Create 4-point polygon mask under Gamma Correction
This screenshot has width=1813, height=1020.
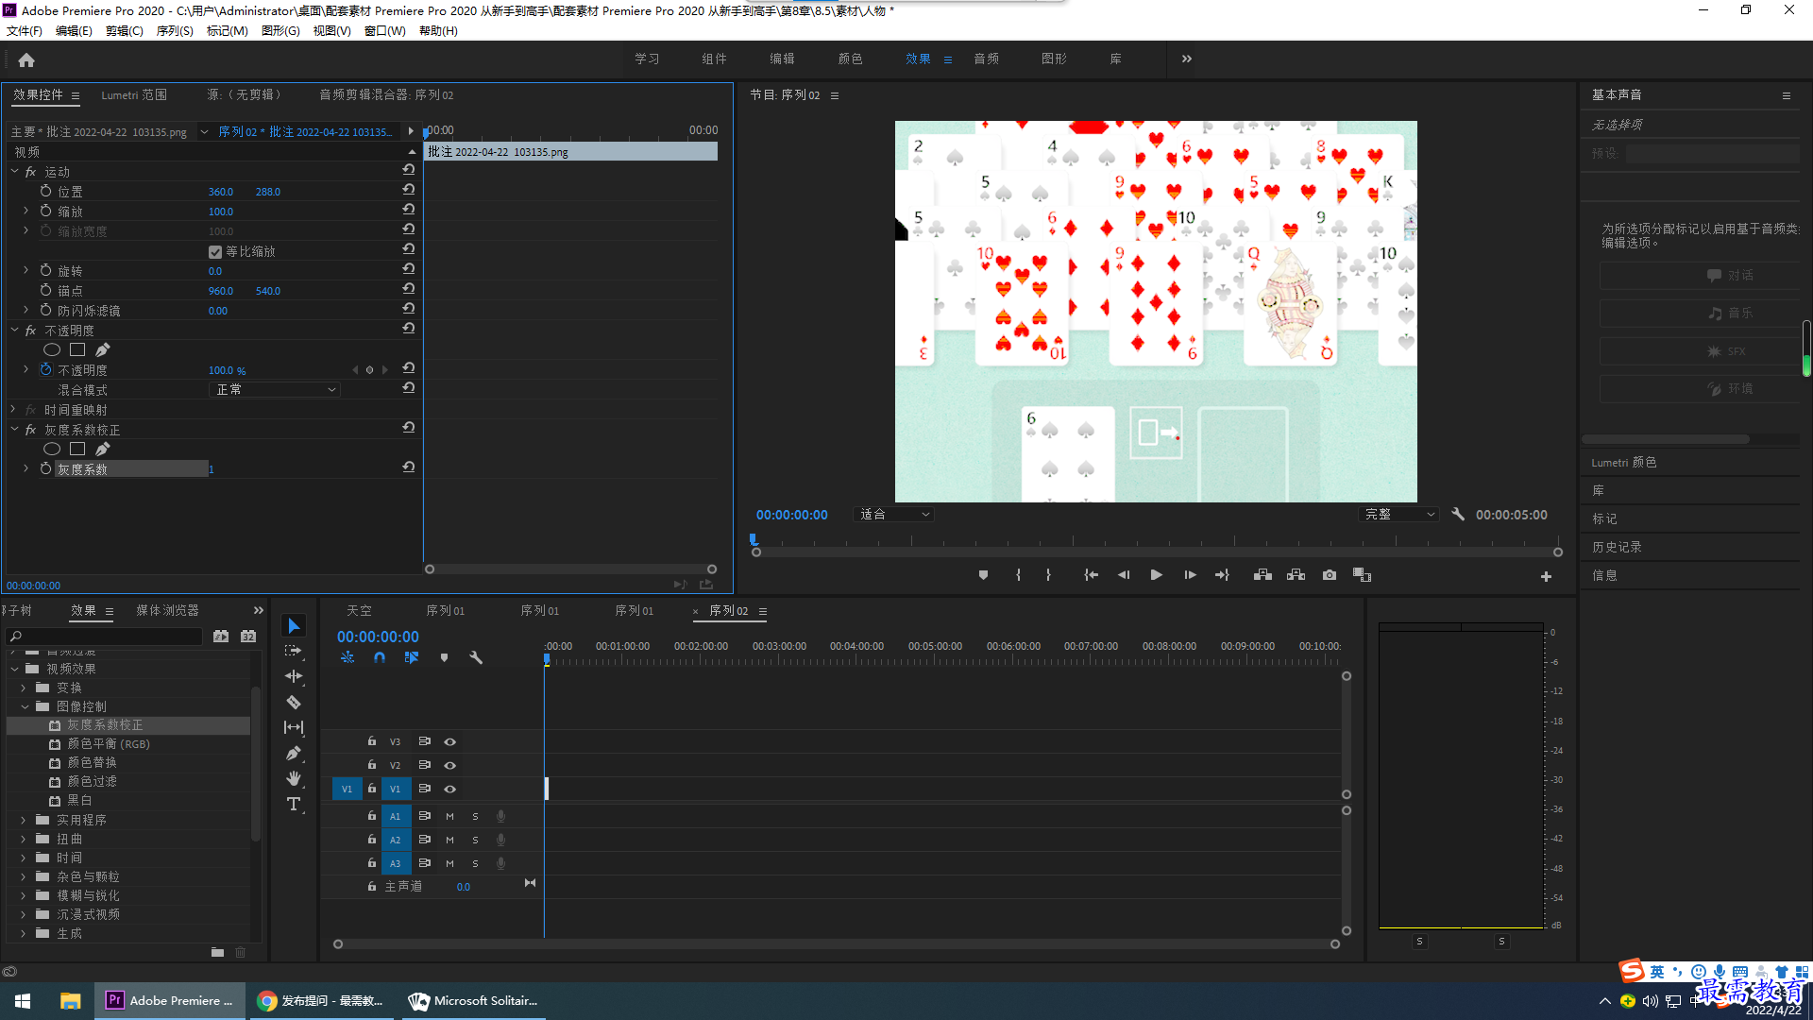click(x=77, y=449)
